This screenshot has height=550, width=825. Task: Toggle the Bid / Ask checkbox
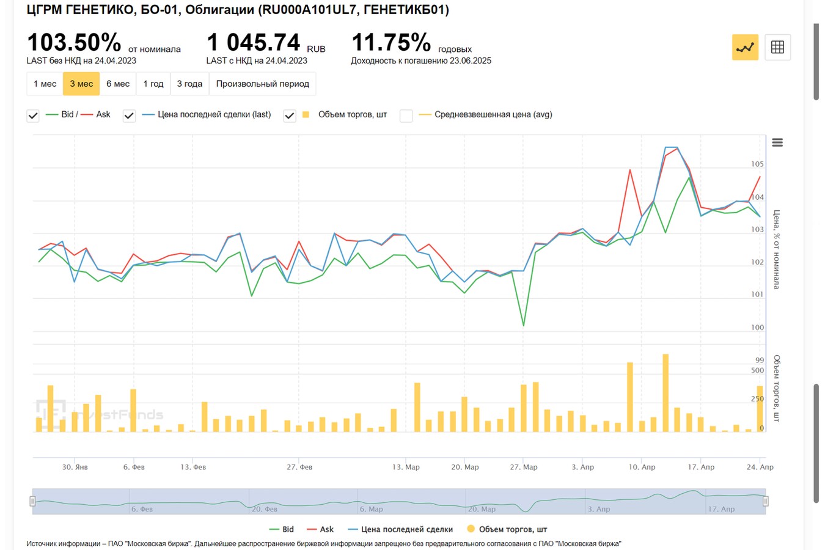click(33, 116)
